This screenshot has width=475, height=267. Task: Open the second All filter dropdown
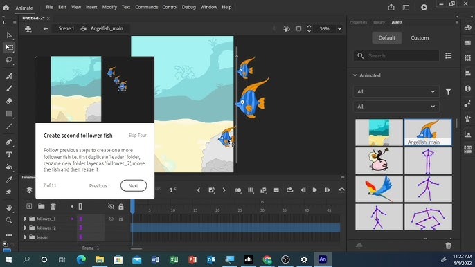point(396,107)
